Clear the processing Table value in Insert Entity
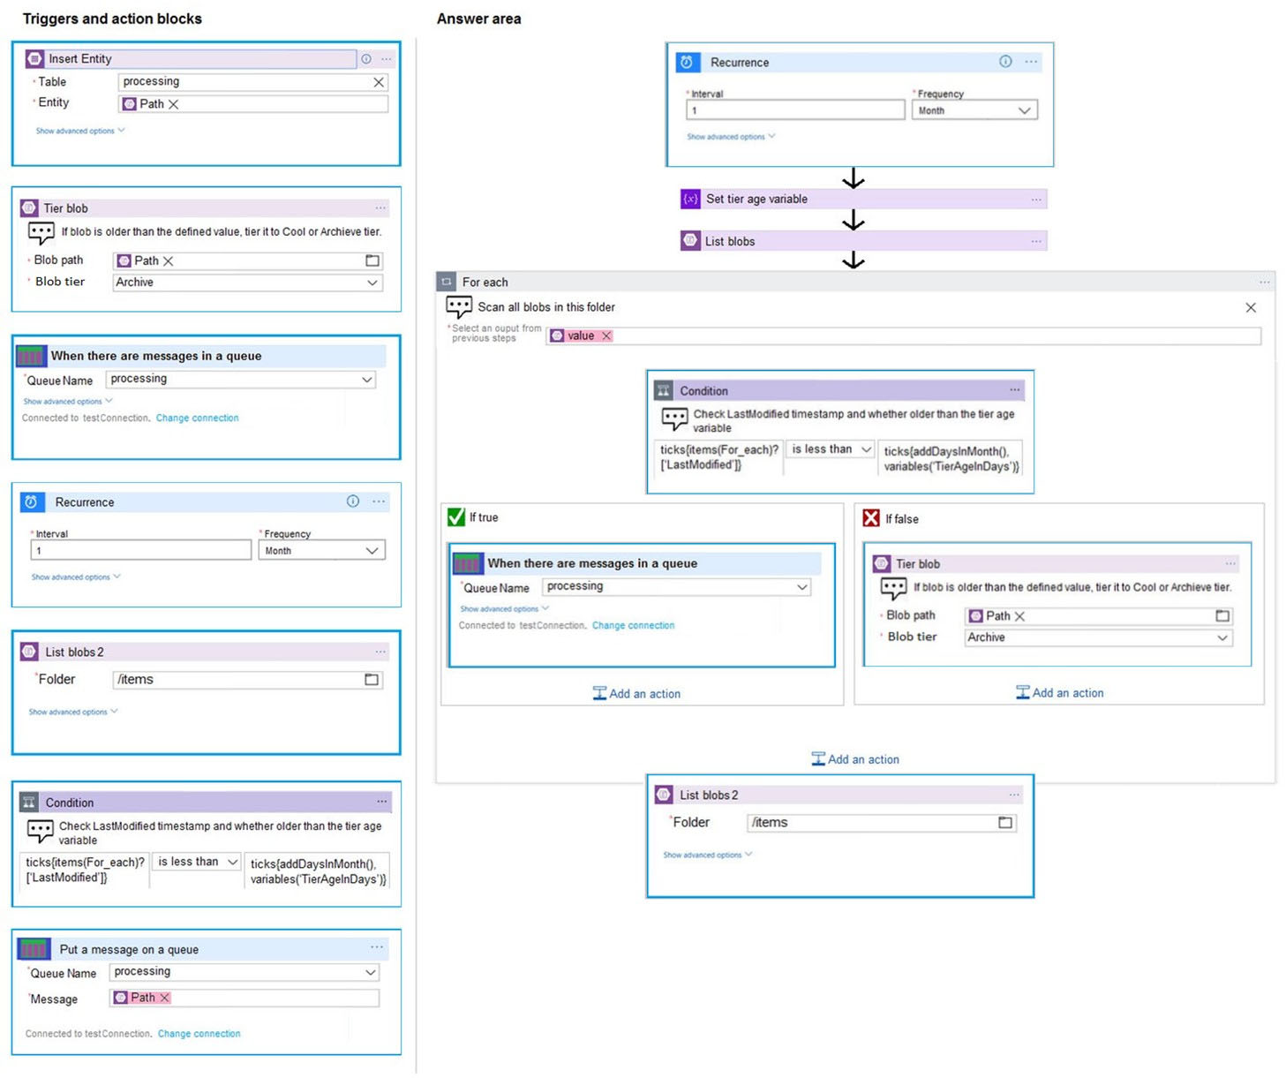Image resolution: width=1286 pixels, height=1078 pixels. 378,82
